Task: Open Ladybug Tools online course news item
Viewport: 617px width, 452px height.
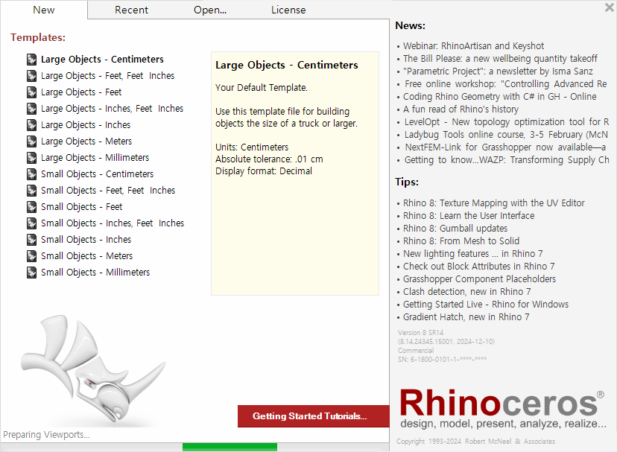Action: point(507,135)
